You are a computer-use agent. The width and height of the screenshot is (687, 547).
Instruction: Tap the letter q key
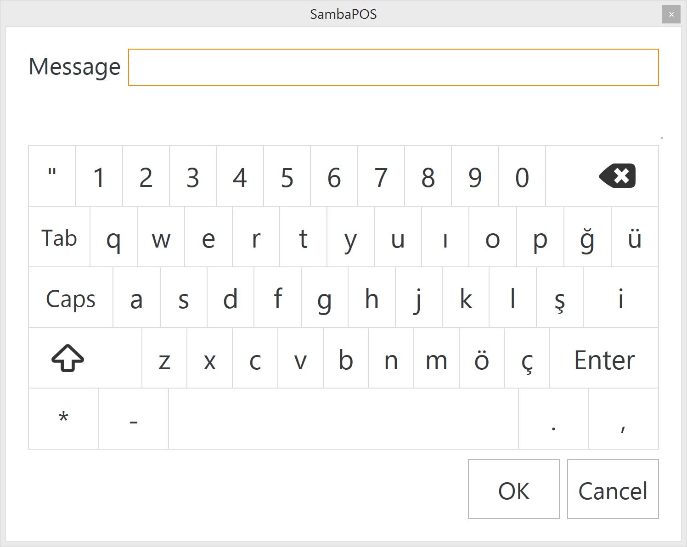point(114,237)
